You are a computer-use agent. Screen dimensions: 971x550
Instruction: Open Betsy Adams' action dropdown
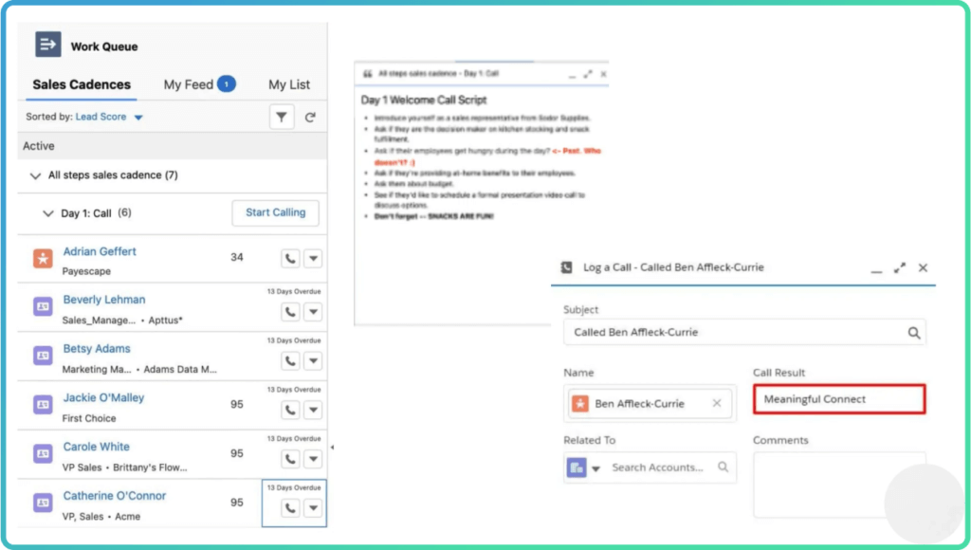click(313, 360)
